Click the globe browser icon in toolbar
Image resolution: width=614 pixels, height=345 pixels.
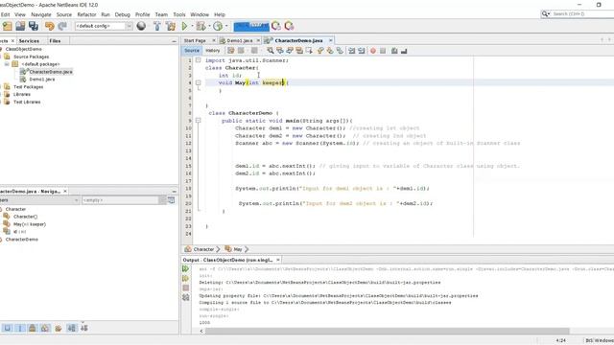141,26
